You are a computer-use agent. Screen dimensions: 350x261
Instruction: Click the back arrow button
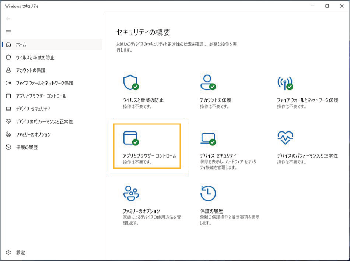(8, 19)
